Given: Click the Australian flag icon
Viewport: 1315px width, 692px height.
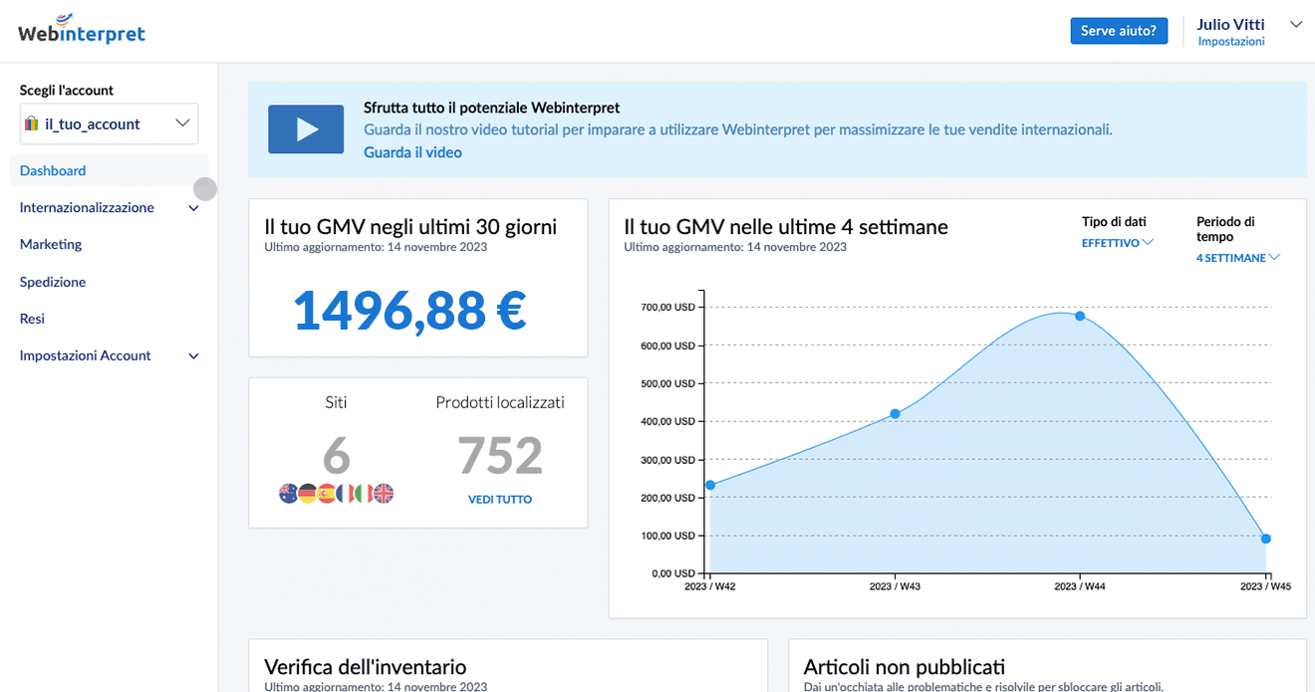Looking at the screenshot, I should (288, 493).
